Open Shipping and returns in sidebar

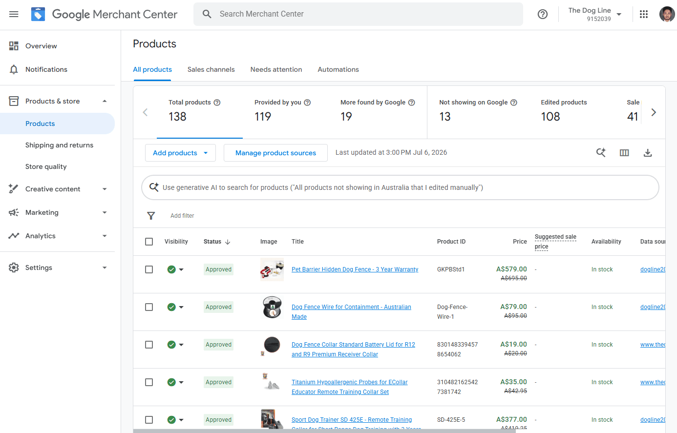pos(59,145)
